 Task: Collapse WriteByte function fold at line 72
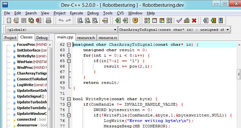(x=69, y=99)
